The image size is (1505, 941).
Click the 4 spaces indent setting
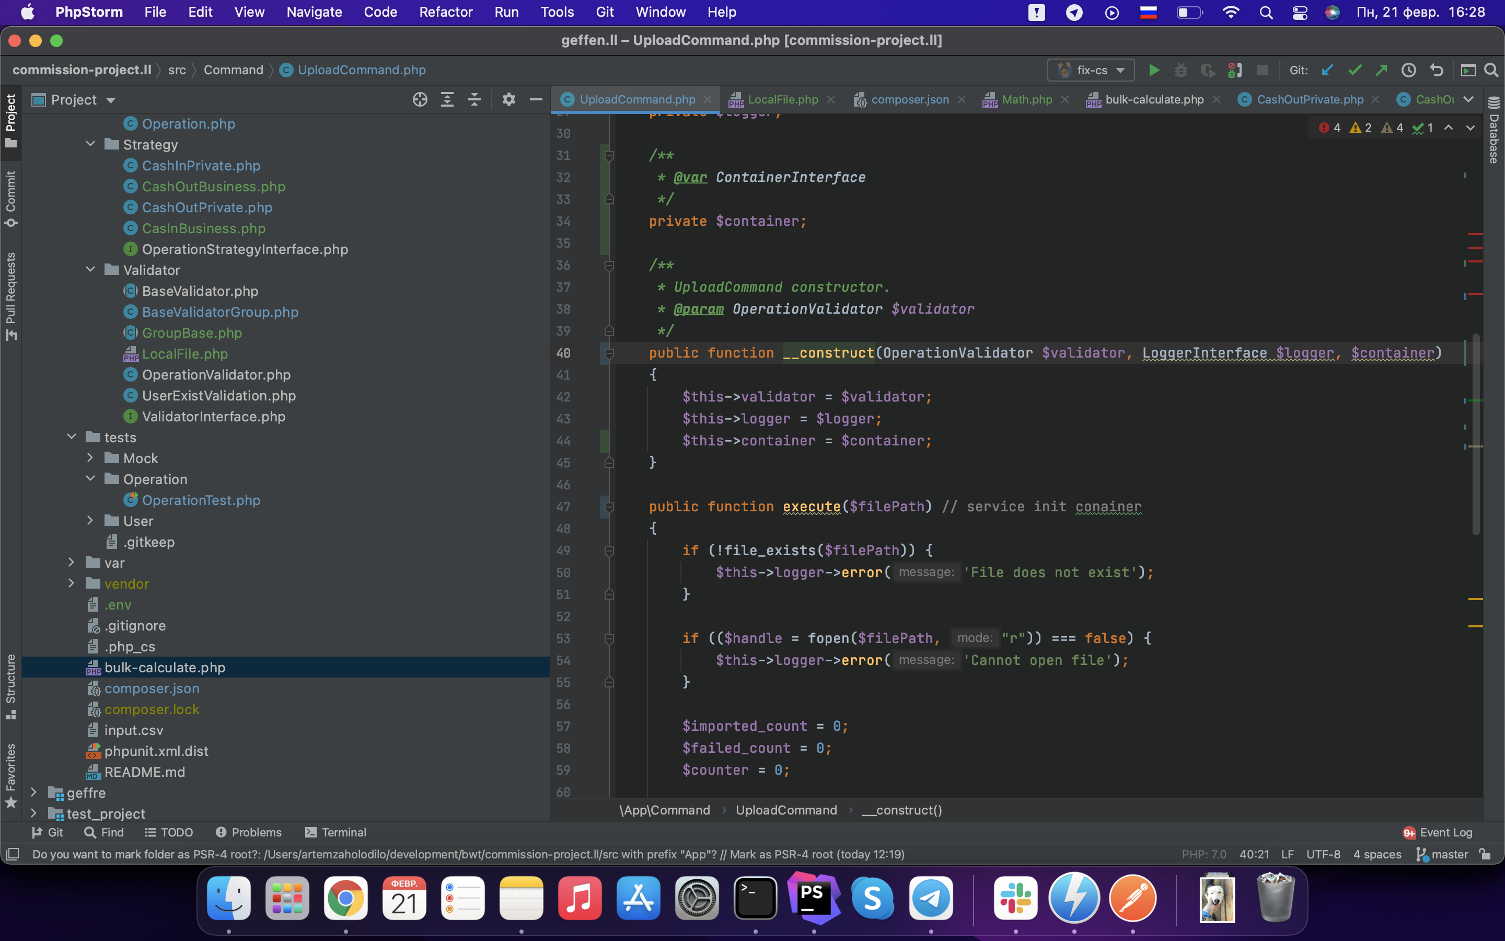click(x=1377, y=854)
